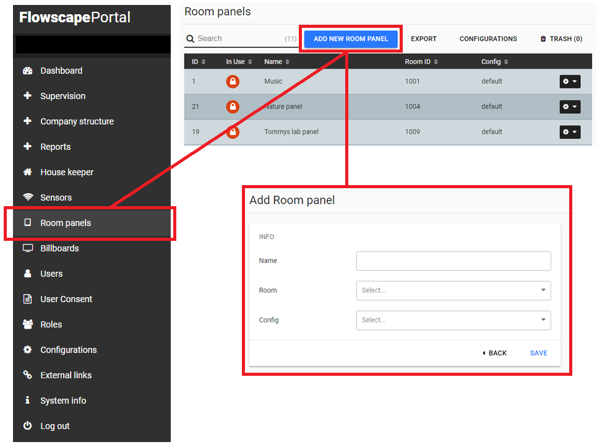Click the Dashboard gauge icon
Screen dimensions: 610x447
[28, 71]
